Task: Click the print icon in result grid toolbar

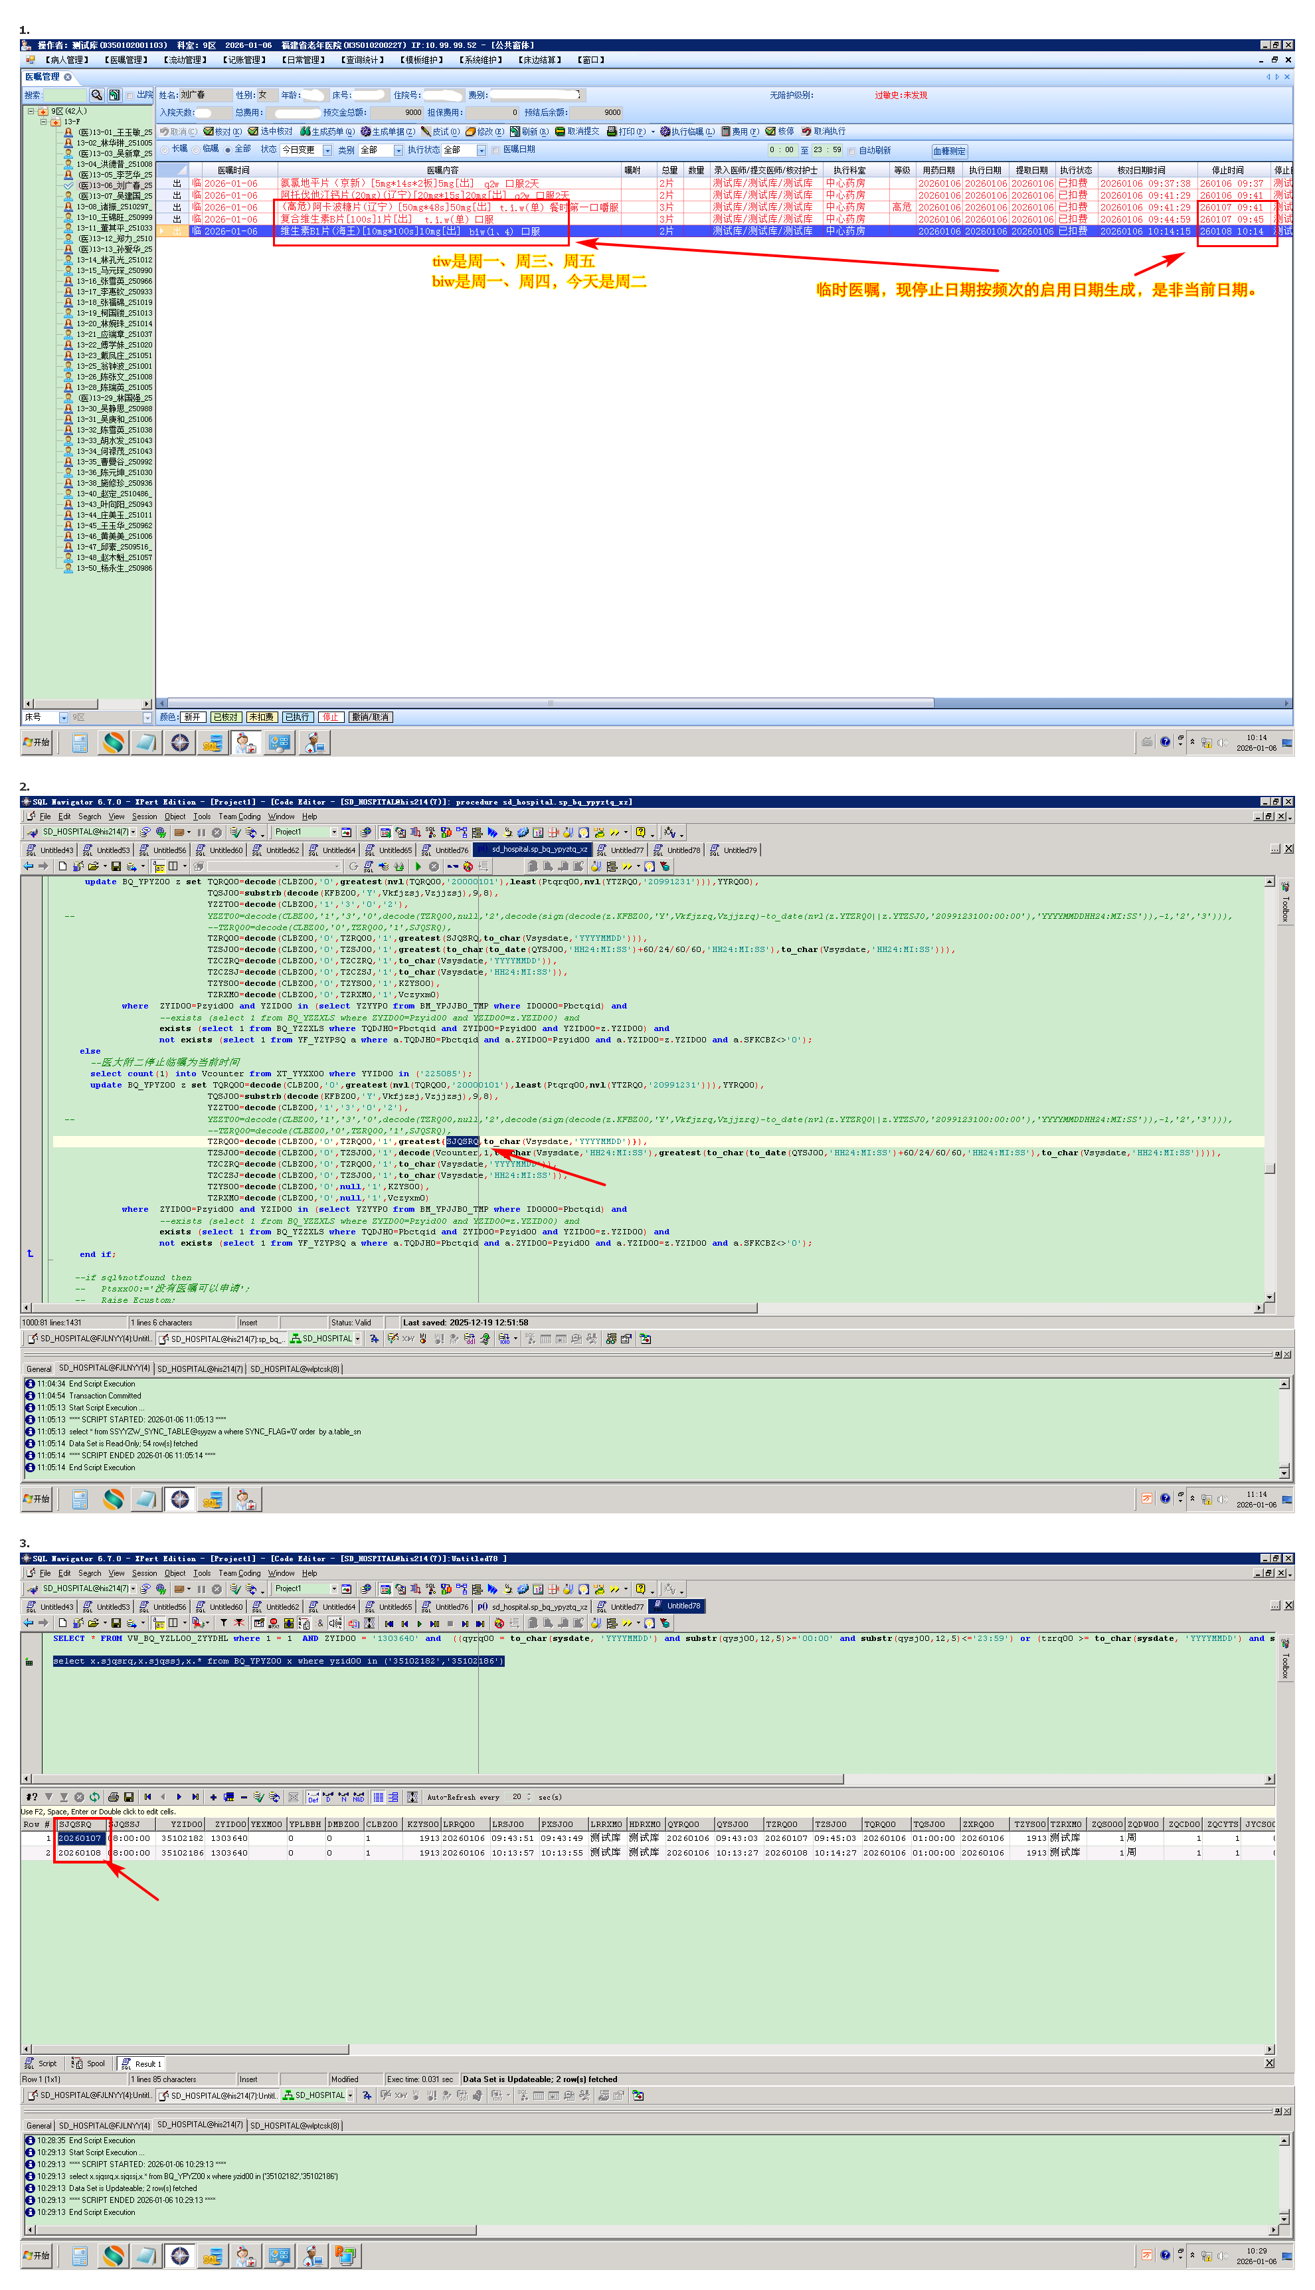Action: [x=113, y=1797]
